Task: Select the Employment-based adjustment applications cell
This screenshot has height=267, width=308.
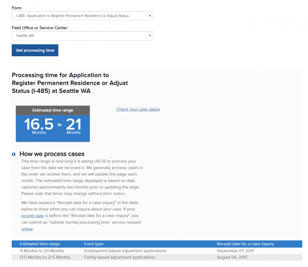Action: 125,251
